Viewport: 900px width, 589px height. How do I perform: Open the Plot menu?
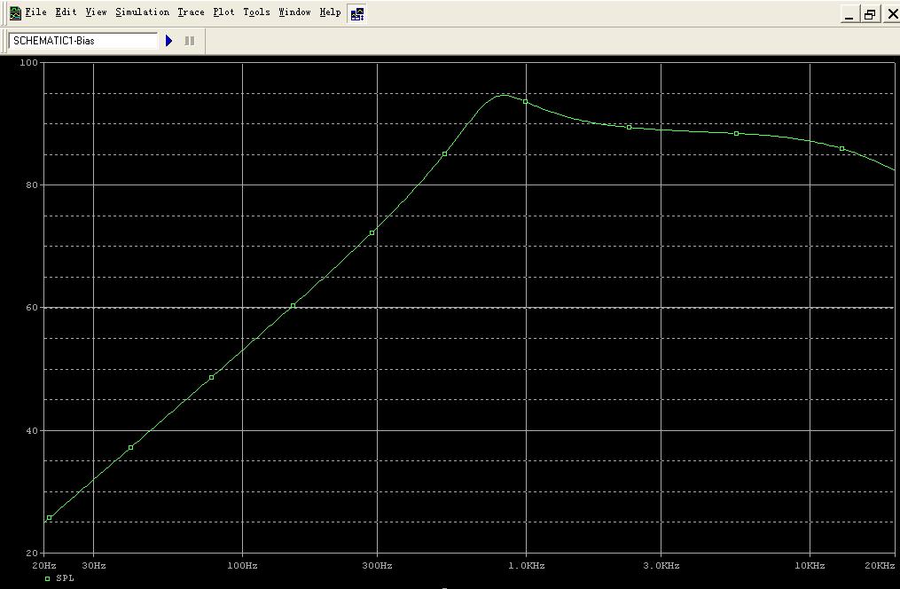click(223, 12)
